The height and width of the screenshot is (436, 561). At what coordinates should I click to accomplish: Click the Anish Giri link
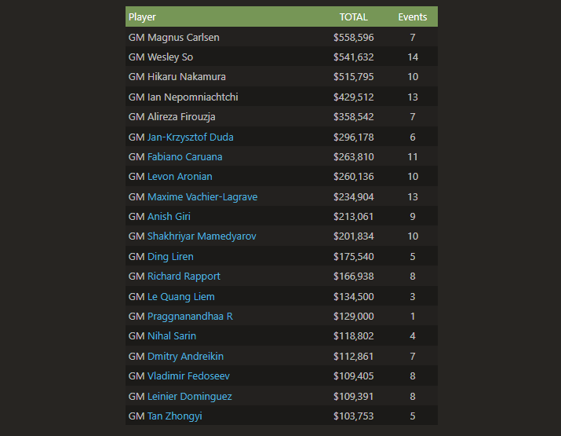pos(169,216)
